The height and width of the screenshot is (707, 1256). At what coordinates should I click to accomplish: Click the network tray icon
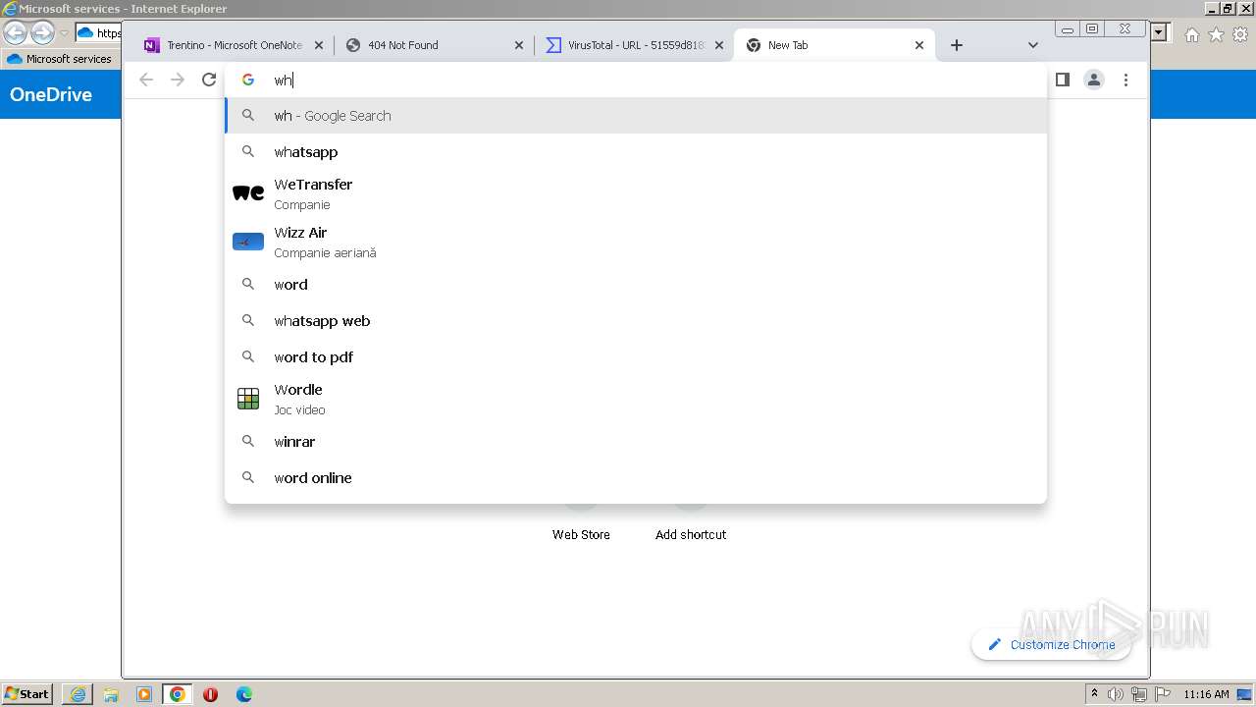(1139, 694)
